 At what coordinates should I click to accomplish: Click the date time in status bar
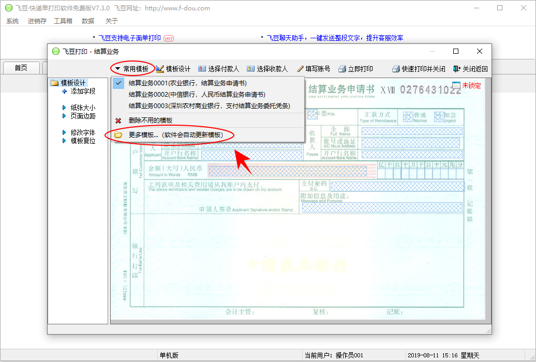pyautogui.click(x=443, y=355)
